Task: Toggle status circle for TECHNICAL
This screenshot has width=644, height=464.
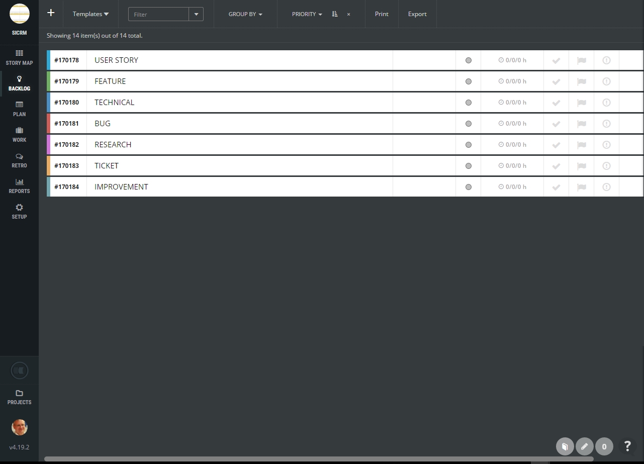Action: pos(469,103)
